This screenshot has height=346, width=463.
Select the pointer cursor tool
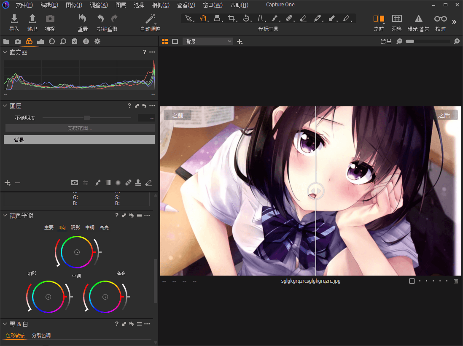click(188, 18)
